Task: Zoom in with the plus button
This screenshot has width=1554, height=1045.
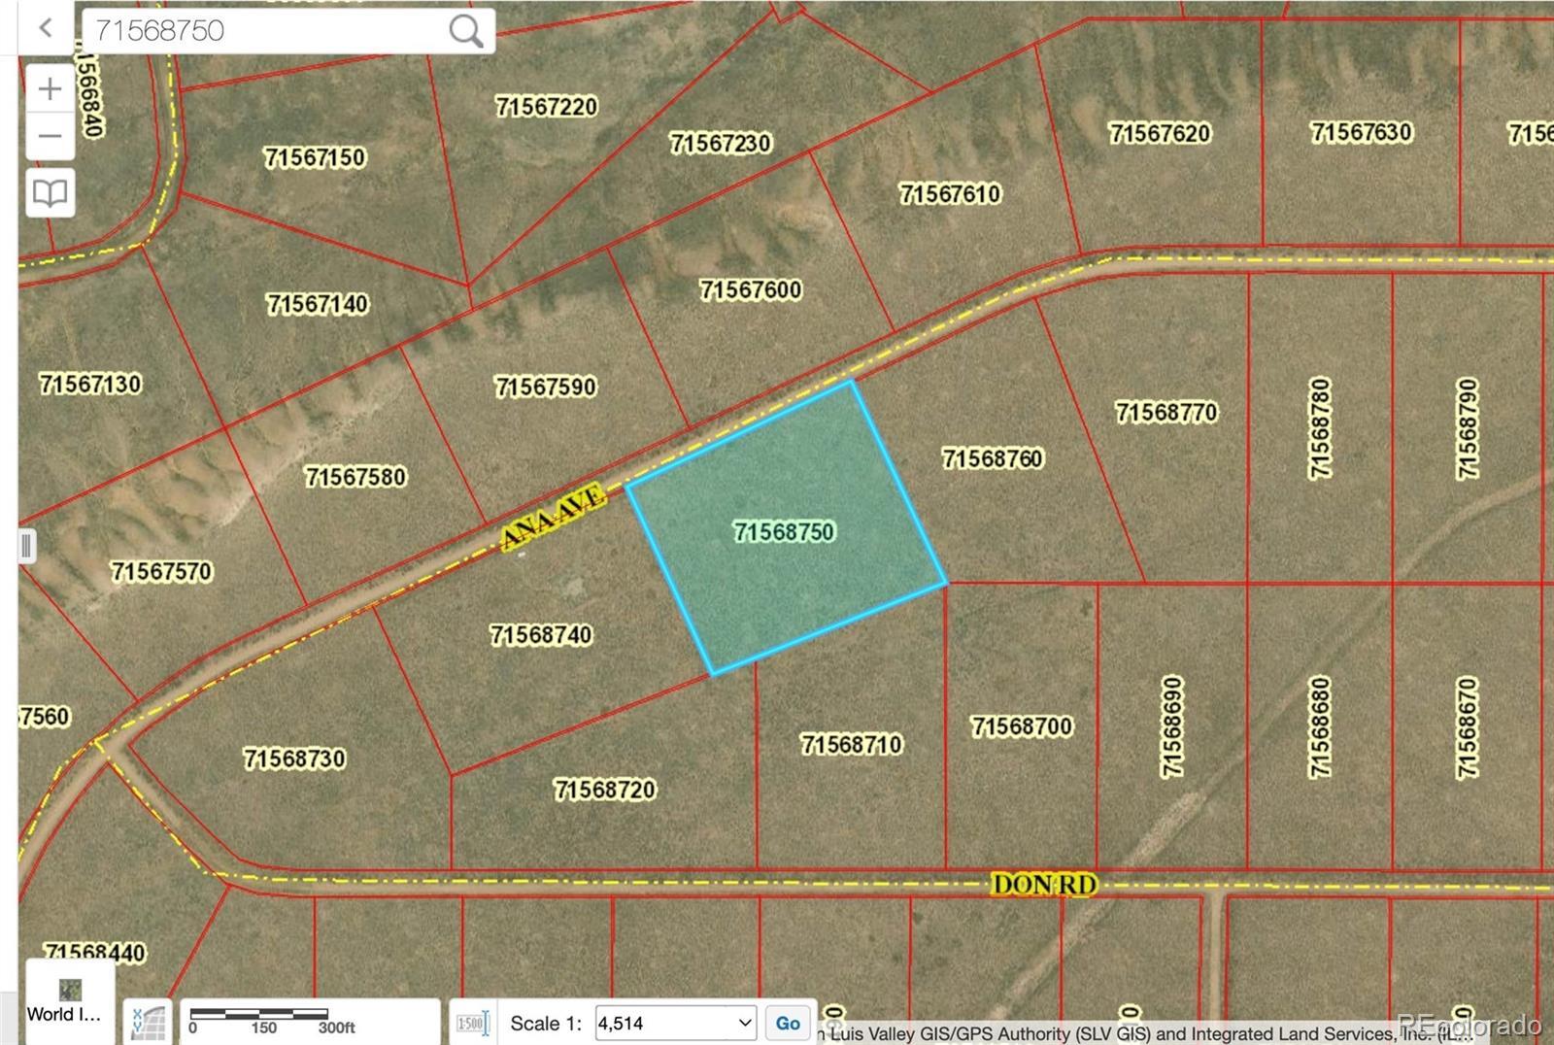Action: tap(50, 89)
